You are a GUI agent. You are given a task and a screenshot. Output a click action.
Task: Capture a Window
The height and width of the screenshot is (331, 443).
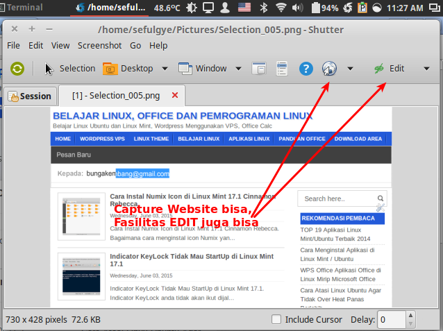(202, 69)
